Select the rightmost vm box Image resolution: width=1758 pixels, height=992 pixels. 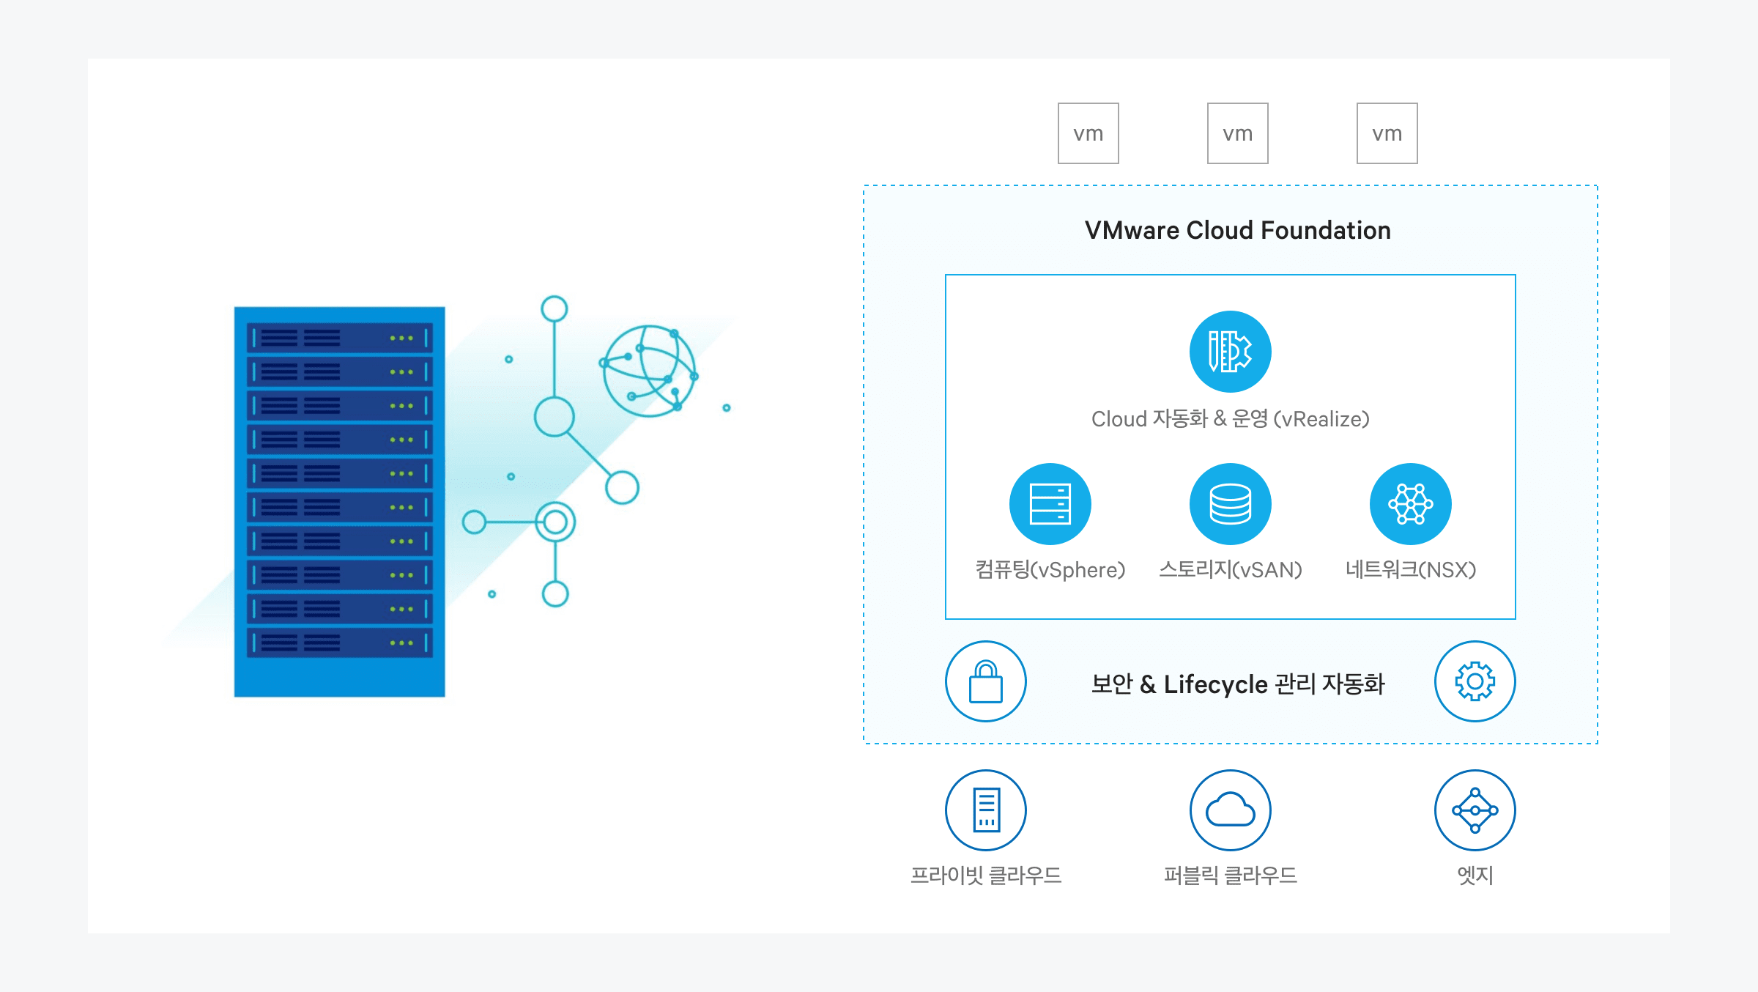(1387, 133)
